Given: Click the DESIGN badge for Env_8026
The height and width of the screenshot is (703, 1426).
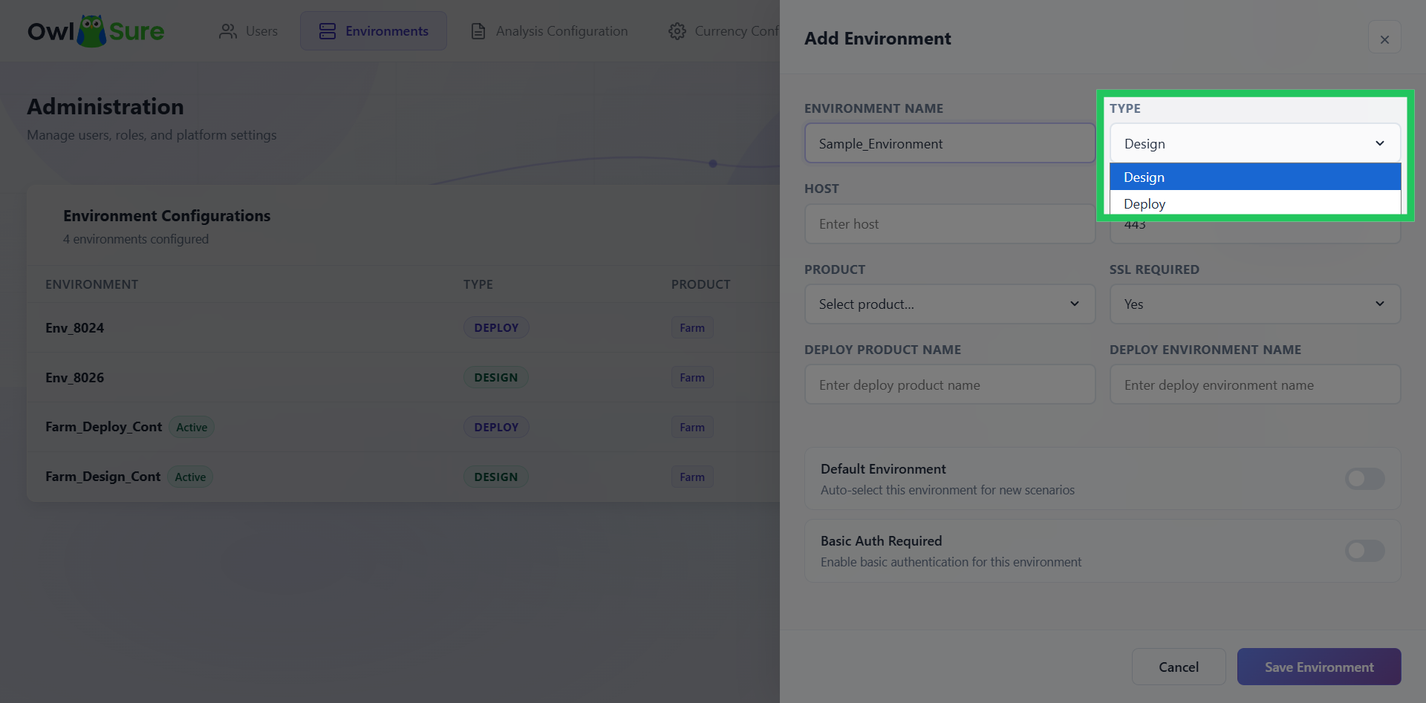Looking at the screenshot, I should point(496,377).
